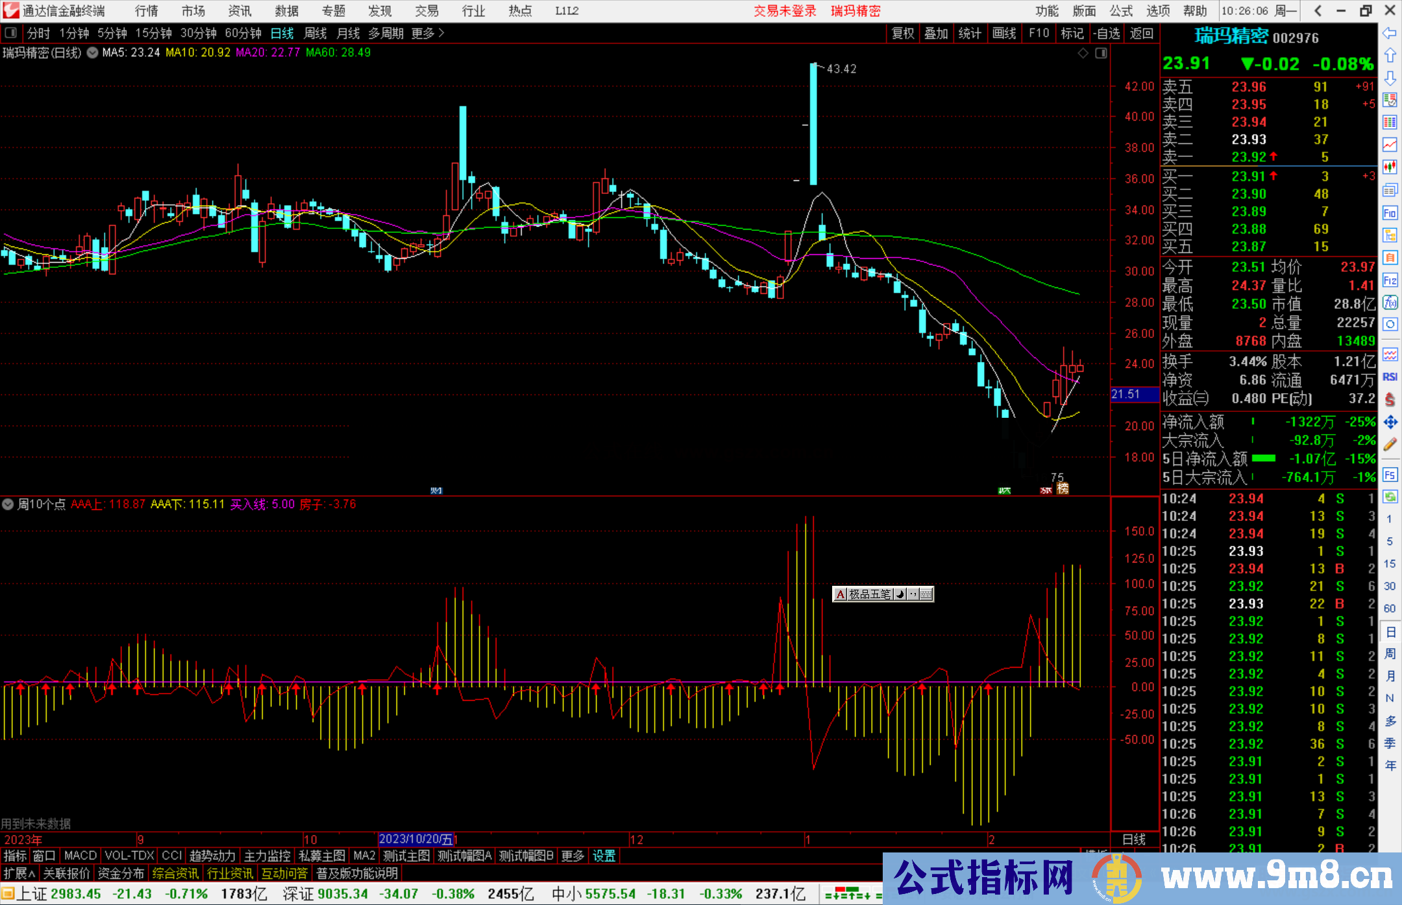Click the 叠加 overlay button

tap(937, 33)
